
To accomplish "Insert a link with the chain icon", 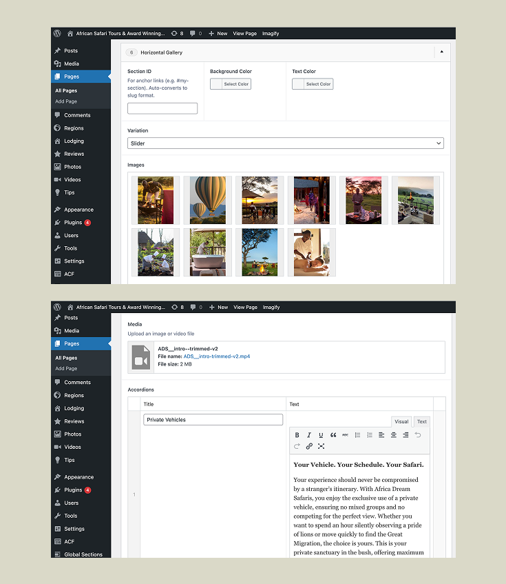I will click(309, 446).
